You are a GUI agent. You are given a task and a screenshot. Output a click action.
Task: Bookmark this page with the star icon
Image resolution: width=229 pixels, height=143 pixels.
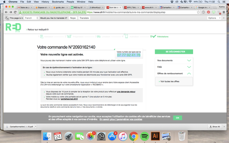198,12
